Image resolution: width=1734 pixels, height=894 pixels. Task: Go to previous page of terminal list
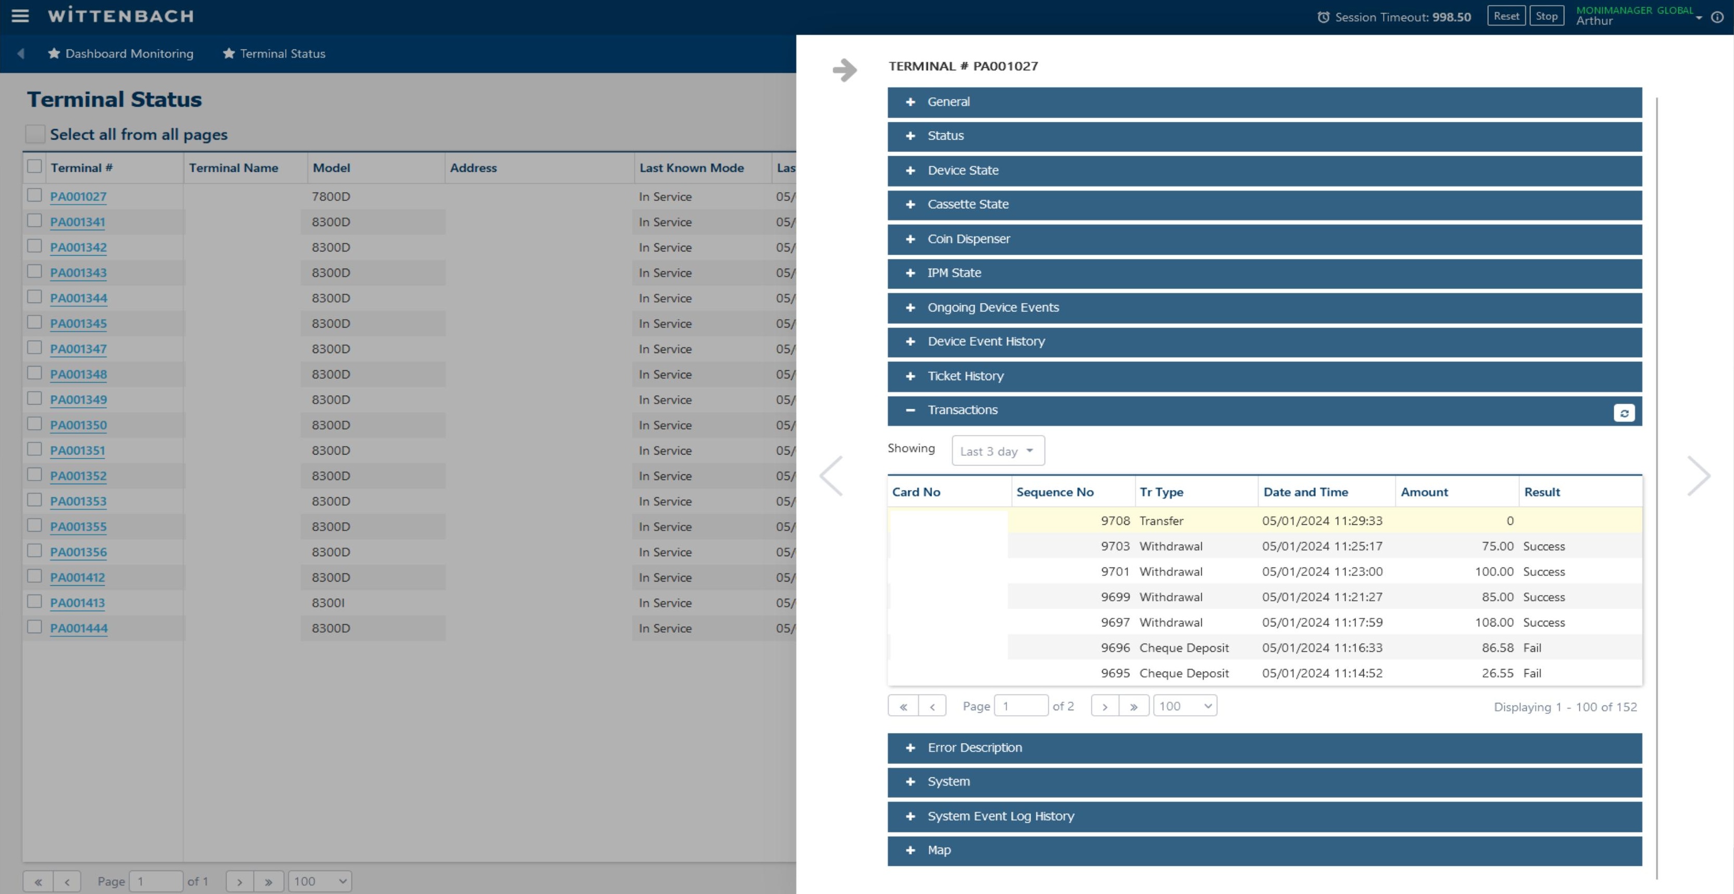click(x=67, y=881)
